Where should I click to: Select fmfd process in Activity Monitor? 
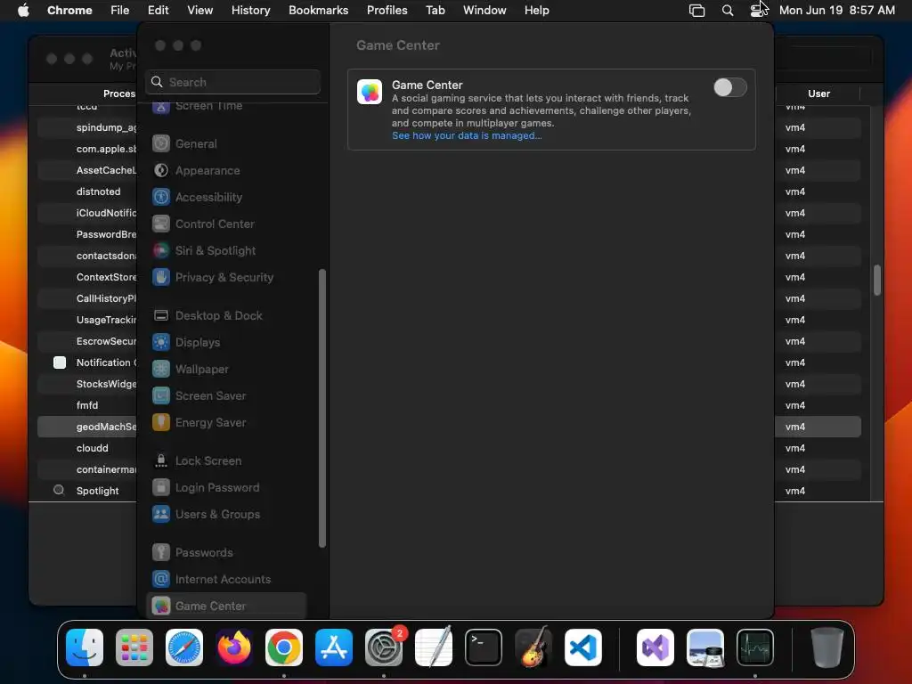(87, 405)
